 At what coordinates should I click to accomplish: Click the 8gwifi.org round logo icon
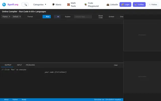pos(4,5)
